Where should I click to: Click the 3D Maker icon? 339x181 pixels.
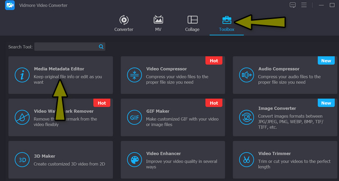21,159
